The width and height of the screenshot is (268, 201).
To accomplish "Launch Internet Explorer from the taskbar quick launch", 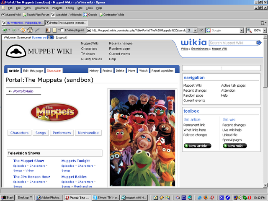I will 199,198.
